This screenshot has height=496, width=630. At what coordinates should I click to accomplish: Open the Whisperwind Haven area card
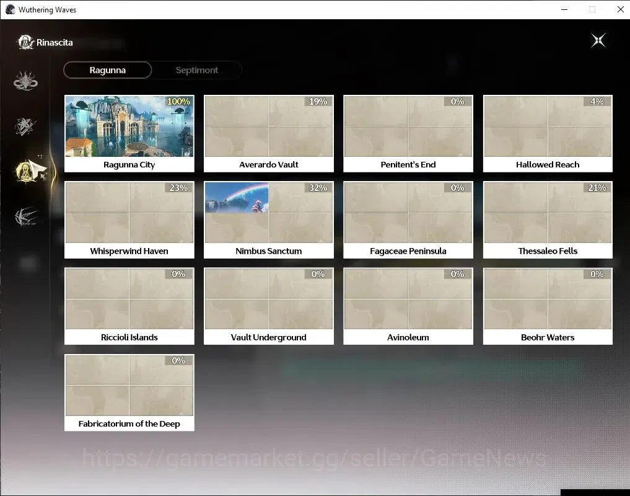pos(129,219)
